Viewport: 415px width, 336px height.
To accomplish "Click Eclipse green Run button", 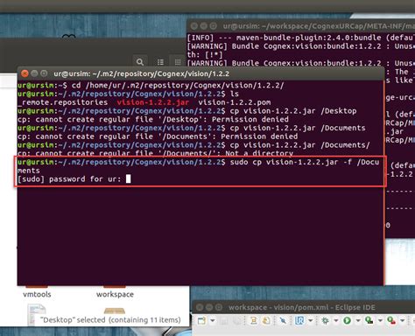I will point(347,320).
